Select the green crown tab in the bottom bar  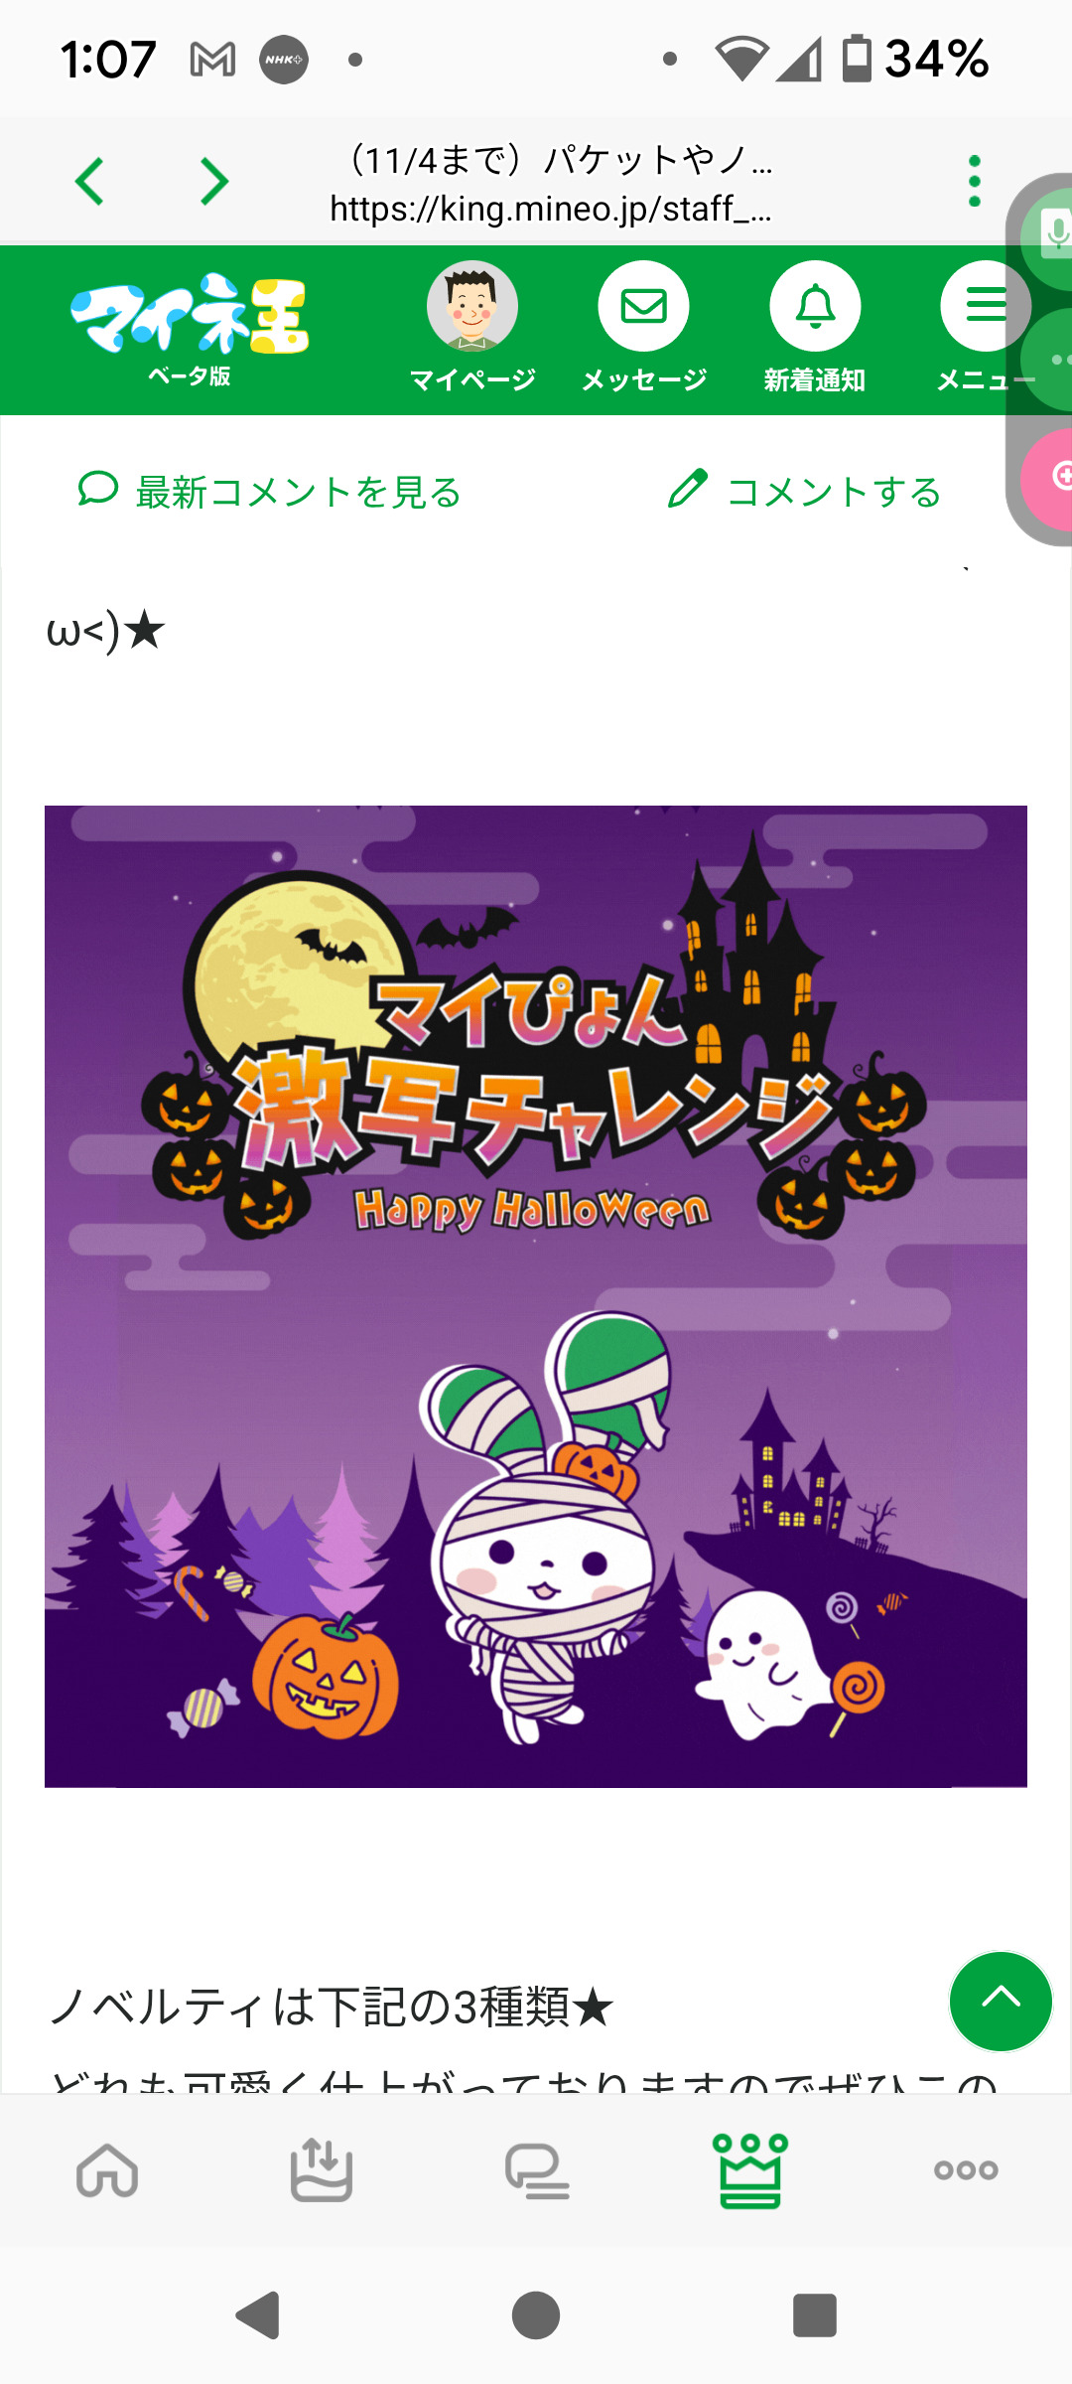[750, 2170]
